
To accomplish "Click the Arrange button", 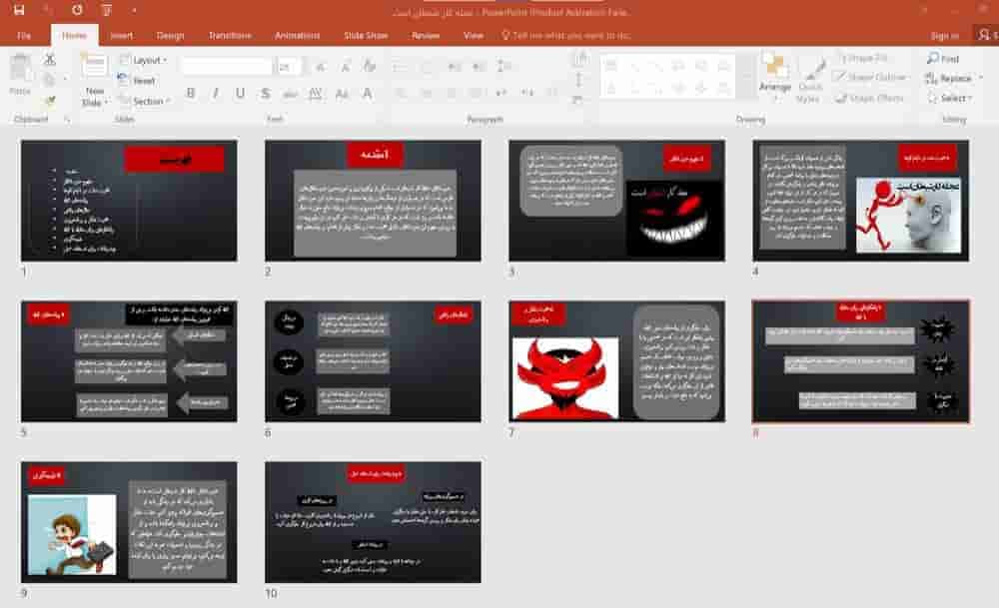I will [775, 78].
